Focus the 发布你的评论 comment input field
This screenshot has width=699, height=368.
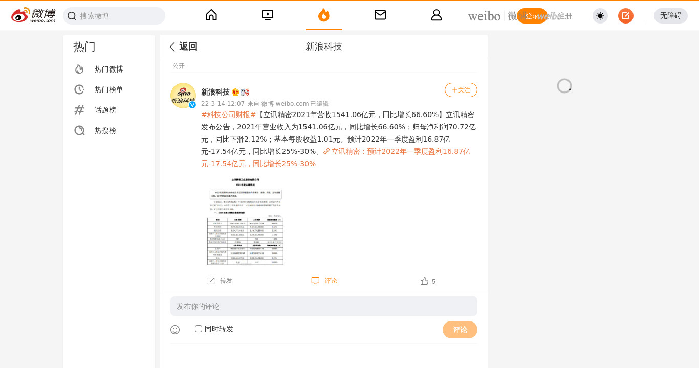pyautogui.click(x=324, y=306)
